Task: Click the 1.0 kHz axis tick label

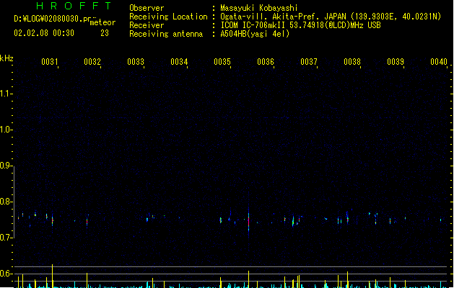Action: pos(6,130)
